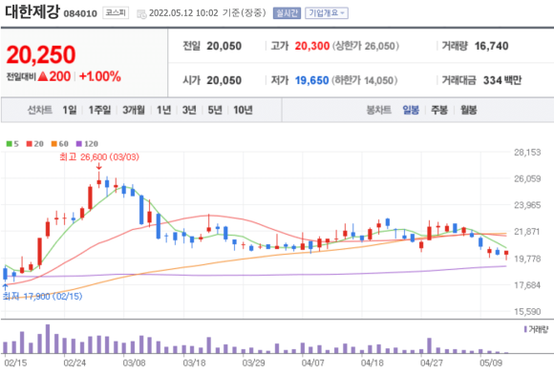Click the green 5-day average legend swatch
Viewport: 554px width, 374px height.
click(x=10, y=144)
